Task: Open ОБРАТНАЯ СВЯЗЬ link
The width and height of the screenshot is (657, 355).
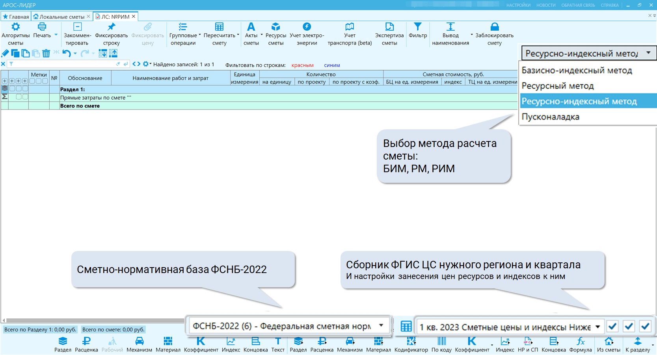Action: pos(578,5)
